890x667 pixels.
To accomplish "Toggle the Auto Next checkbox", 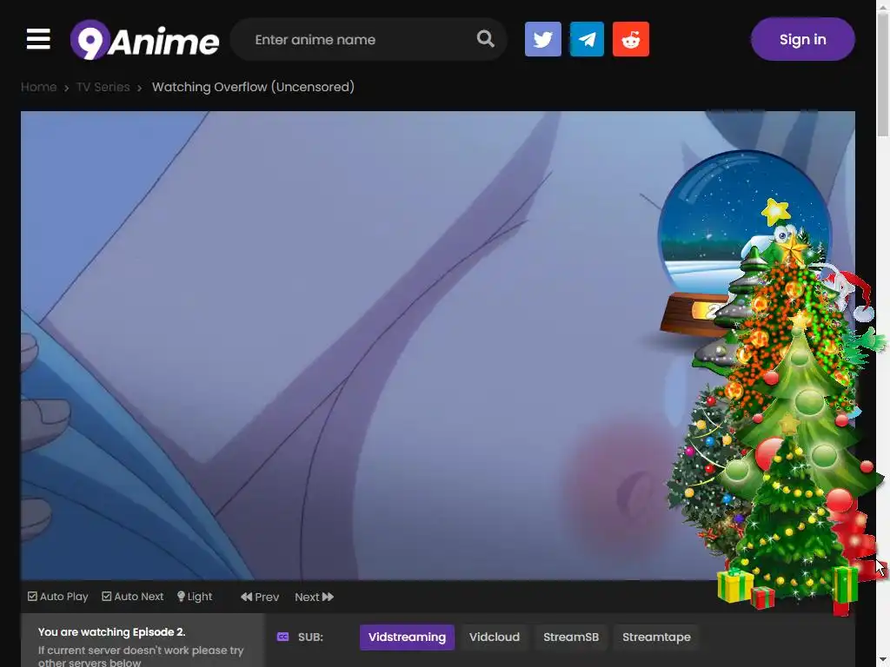I will click(133, 597).
